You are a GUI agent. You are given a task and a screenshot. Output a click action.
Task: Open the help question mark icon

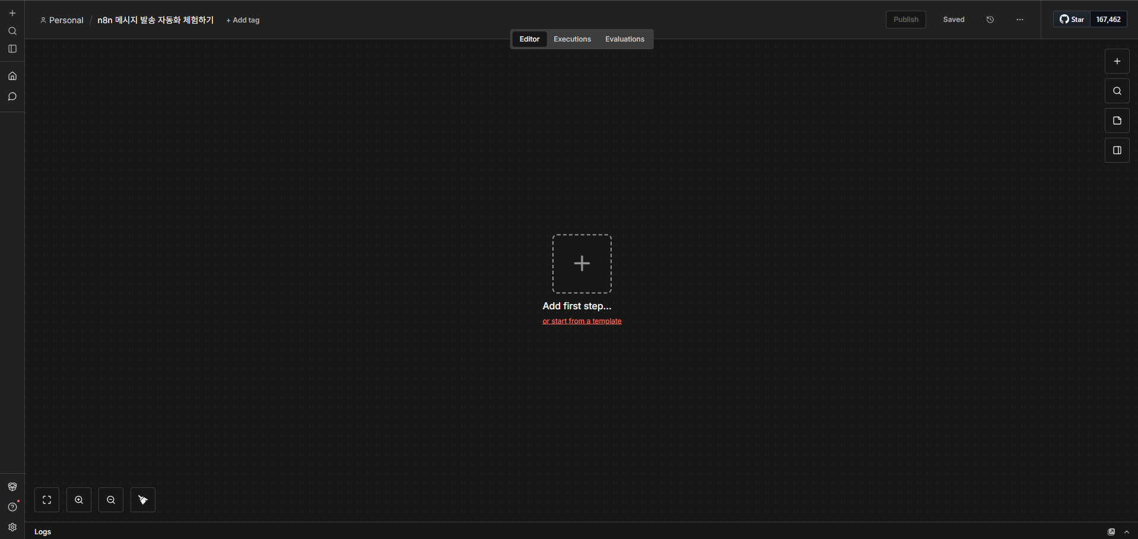point(12,507)
